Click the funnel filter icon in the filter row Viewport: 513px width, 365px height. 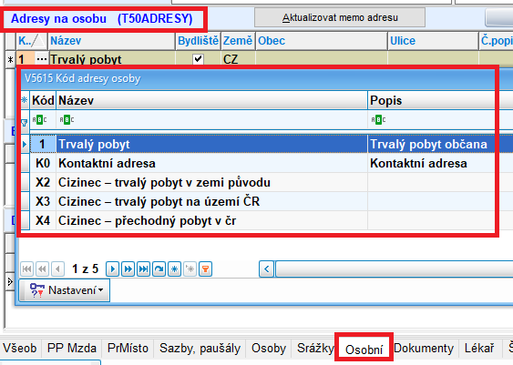coord(25,123)
